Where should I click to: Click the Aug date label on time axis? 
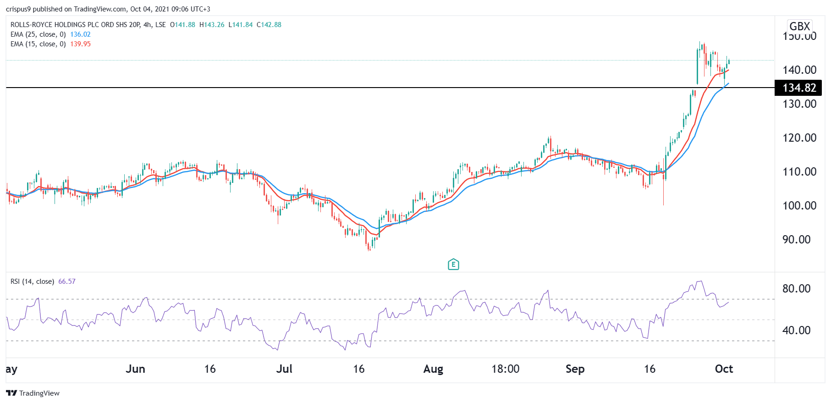pos(433,370)
